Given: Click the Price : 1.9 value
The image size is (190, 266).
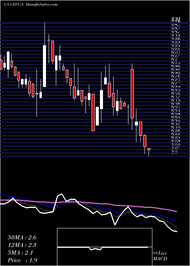Looking at the screenshot, I should click(22, 260).
